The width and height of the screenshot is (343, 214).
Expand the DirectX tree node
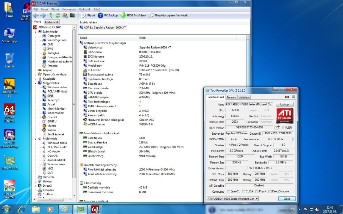coord(36,186)
